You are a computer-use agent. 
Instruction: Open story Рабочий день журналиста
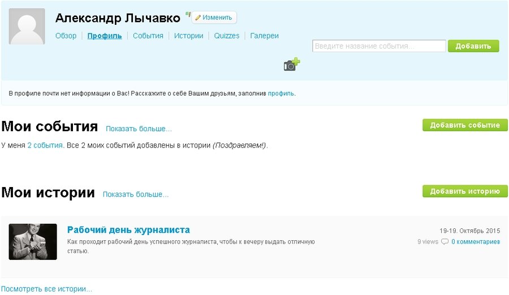128,230
